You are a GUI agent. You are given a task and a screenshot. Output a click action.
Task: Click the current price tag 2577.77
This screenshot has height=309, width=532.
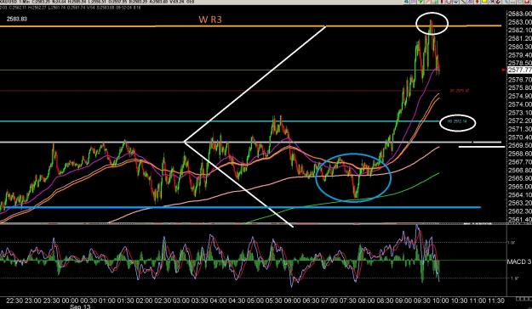[520, 70]
